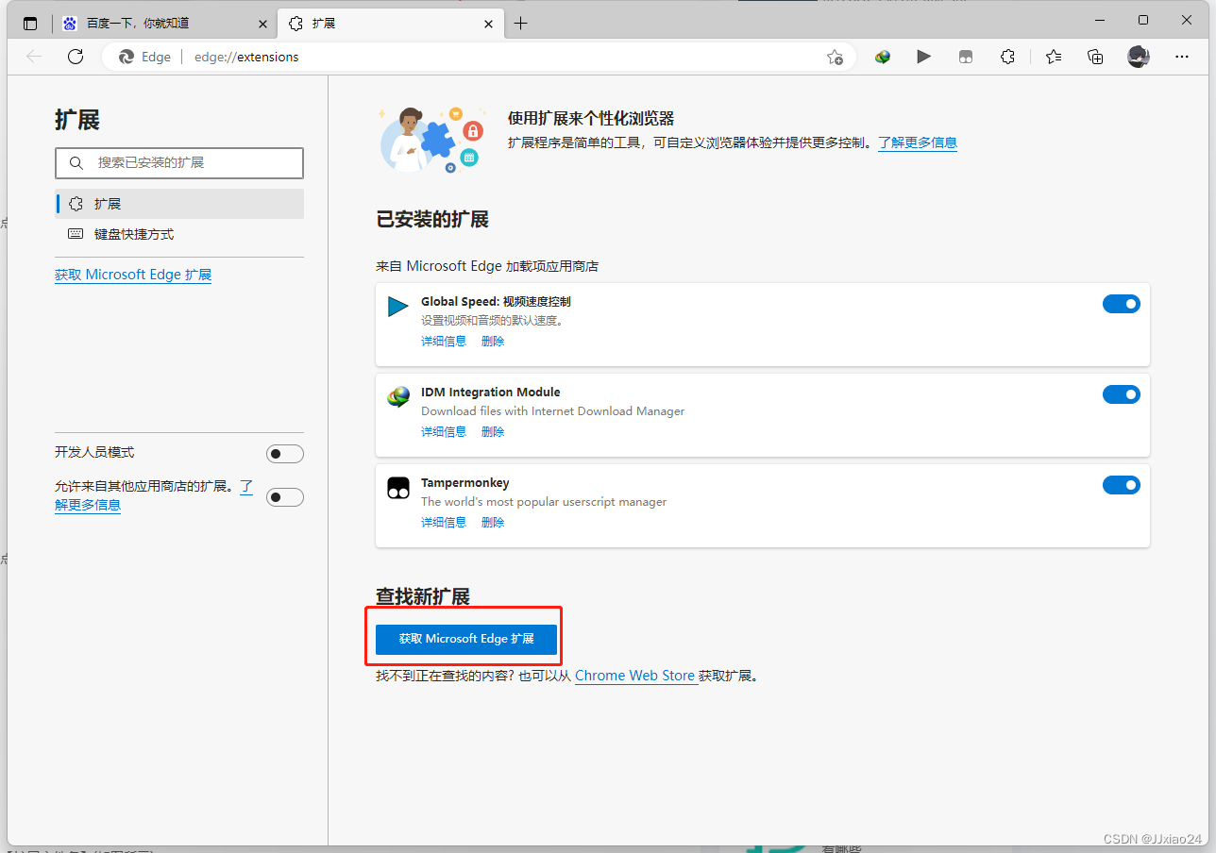Open the user profile avatar
This screenshot has height=853, width=1216.
point(1139,57)
